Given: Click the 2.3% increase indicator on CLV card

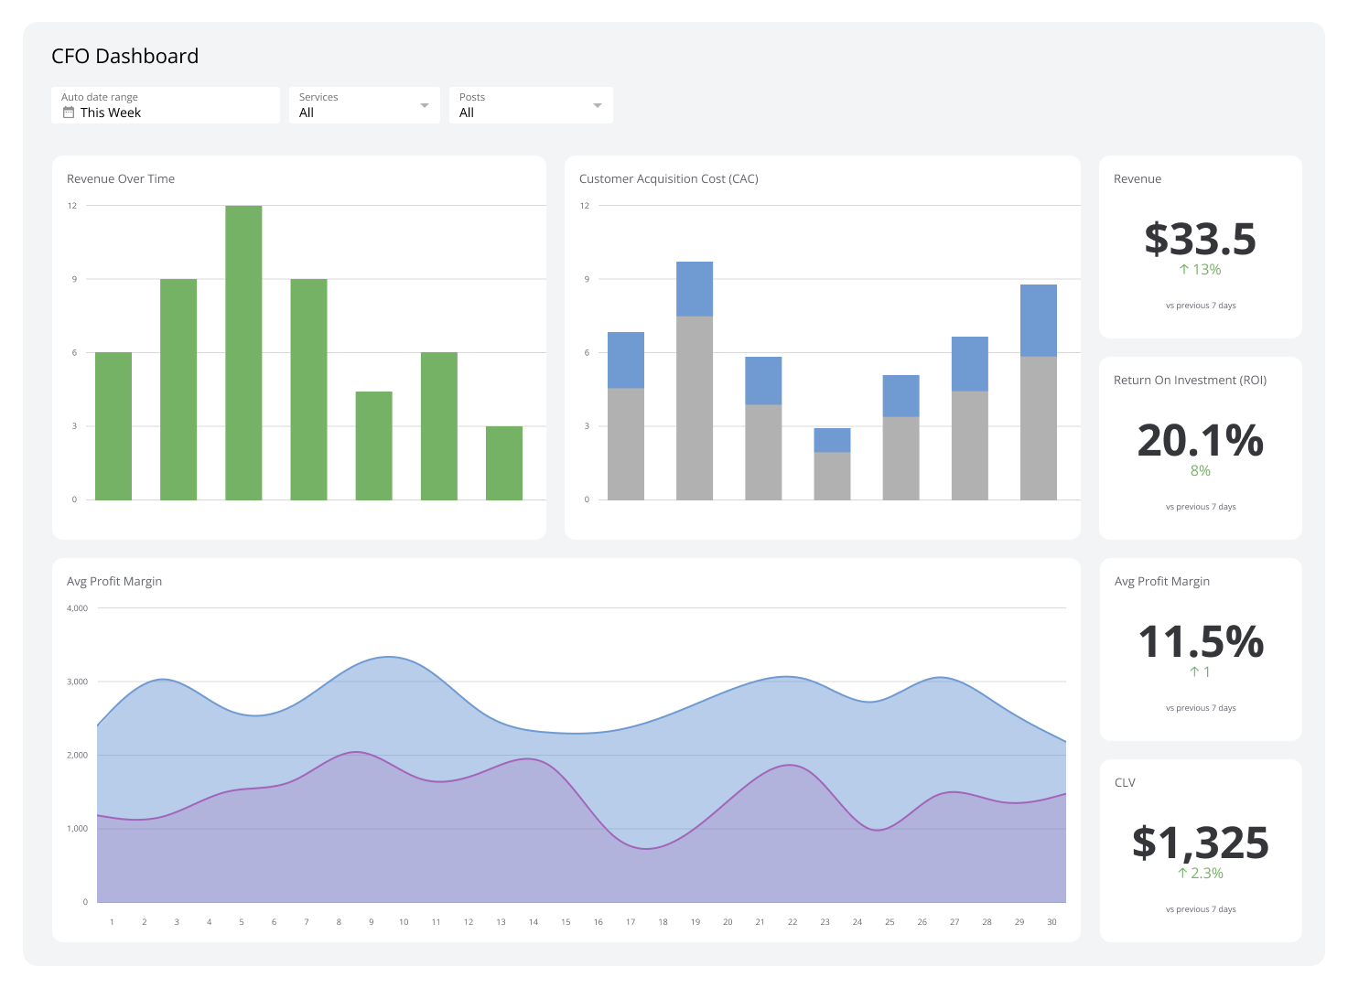Looking at the screenshot, I should coord(1200,873).
